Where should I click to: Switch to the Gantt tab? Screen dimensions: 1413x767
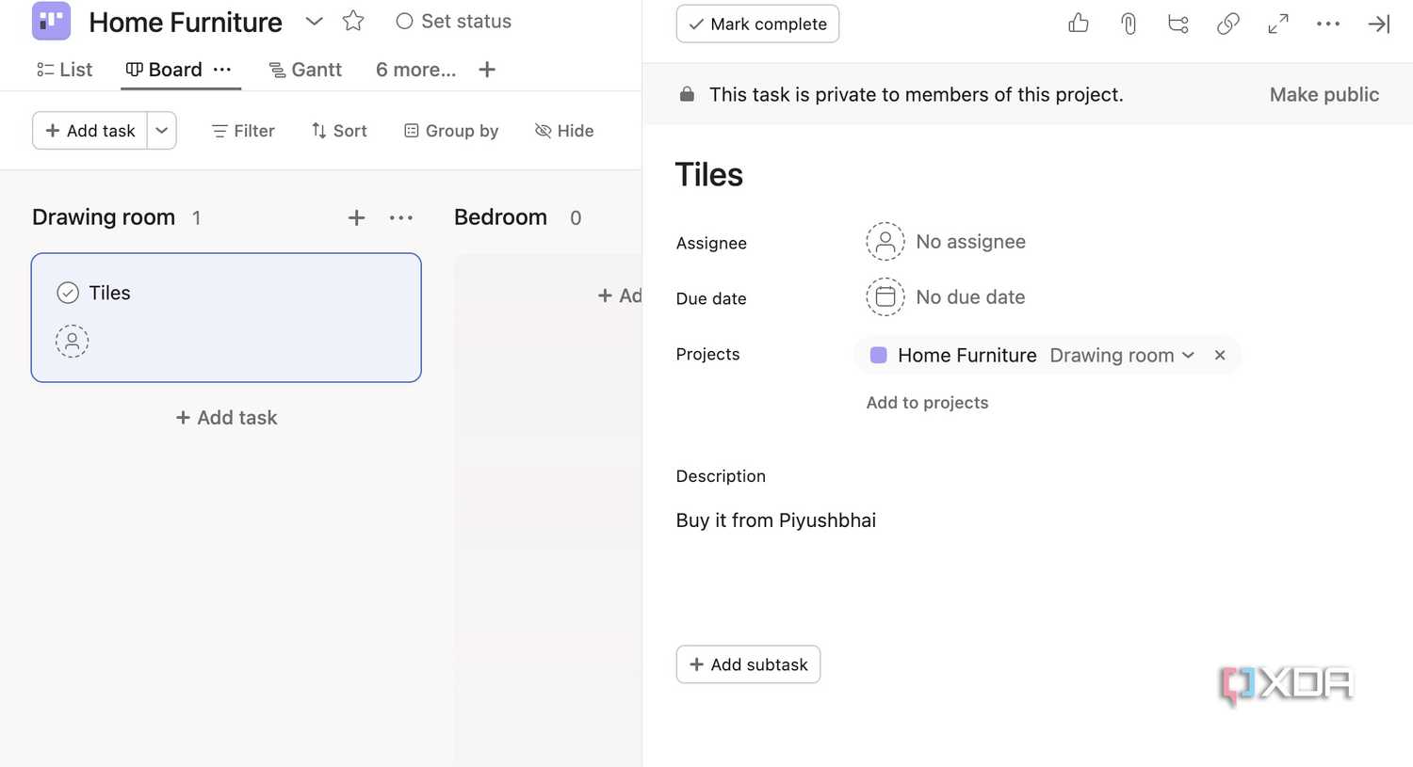click(x=305, y=70)
